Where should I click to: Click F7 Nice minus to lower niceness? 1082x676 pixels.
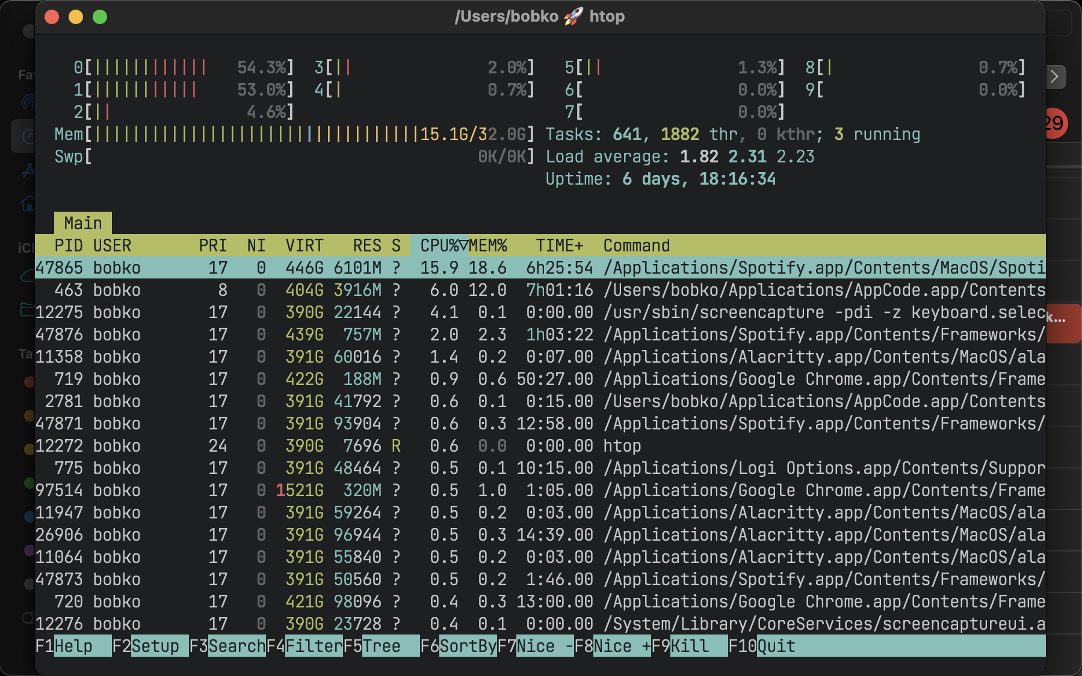click(536, 646)
